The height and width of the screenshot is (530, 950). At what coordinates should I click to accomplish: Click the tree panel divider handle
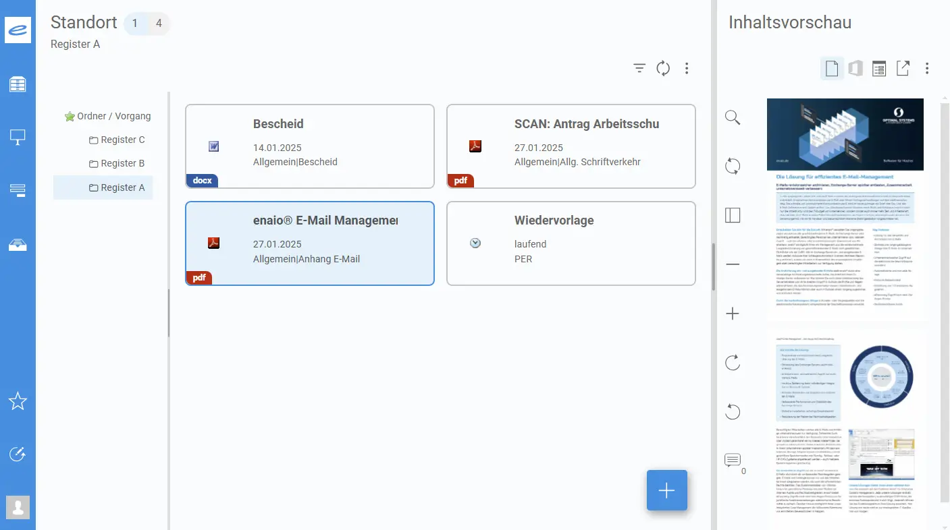click(169, 314)
